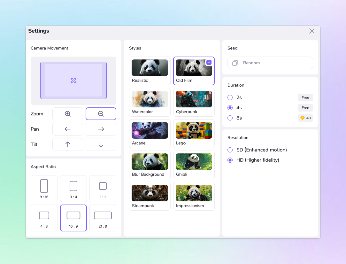Choose the 9:16 aspect ratio
The image size is (346, 264).
click(44, 189)
